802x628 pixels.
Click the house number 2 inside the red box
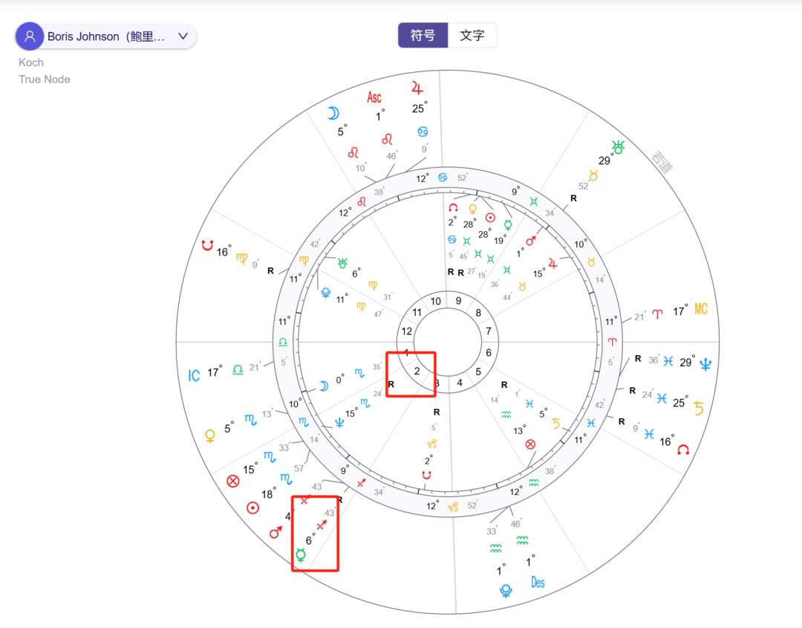(x=417, y=372)
